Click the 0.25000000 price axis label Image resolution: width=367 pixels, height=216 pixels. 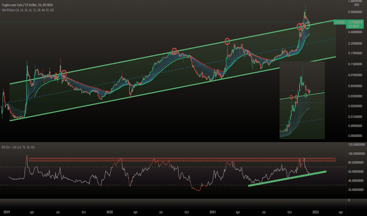pyautogui.click(x=355, y=44)
